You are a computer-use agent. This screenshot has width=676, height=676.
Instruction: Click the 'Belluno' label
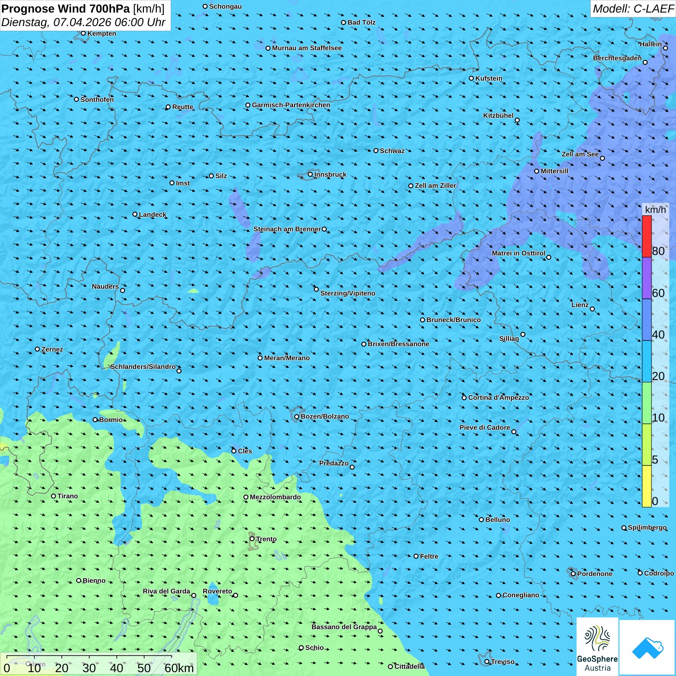(x=497, y=520)
